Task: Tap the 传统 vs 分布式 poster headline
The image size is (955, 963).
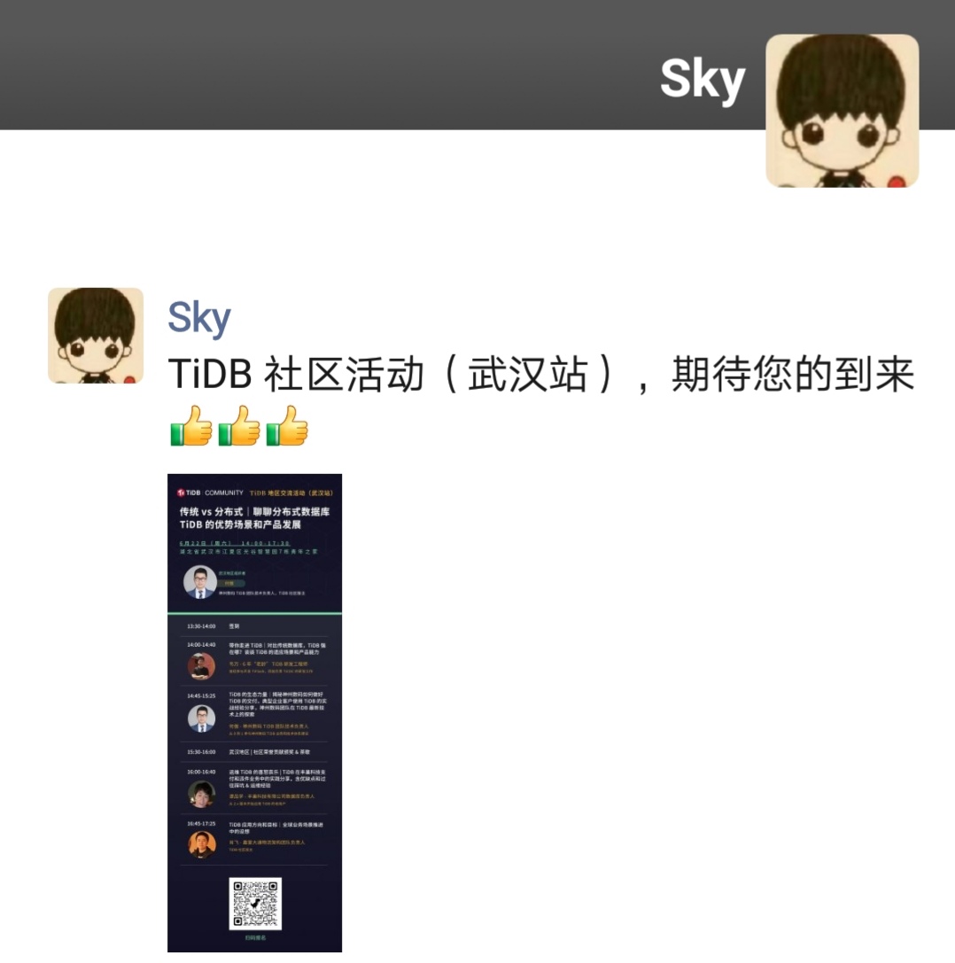Action: pyautogui.click(x=254, y=517)
